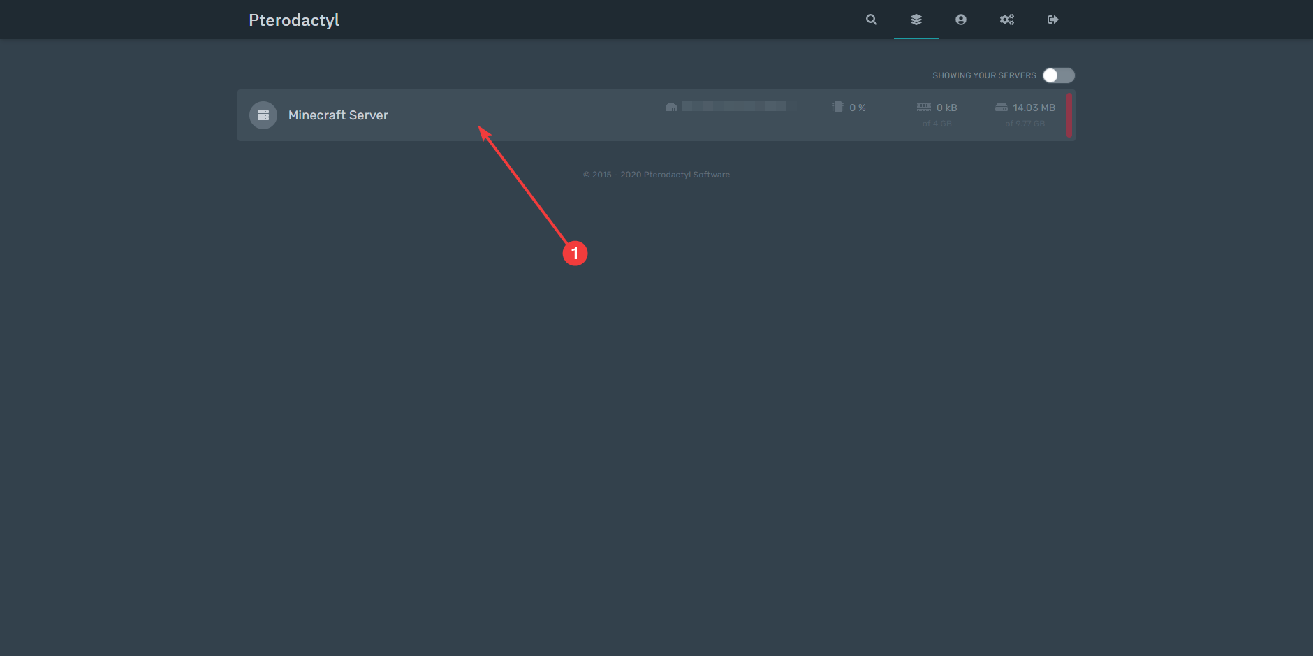Open the Minecraft Server entry
The image size is (1313, 656).
click(656, 115)
